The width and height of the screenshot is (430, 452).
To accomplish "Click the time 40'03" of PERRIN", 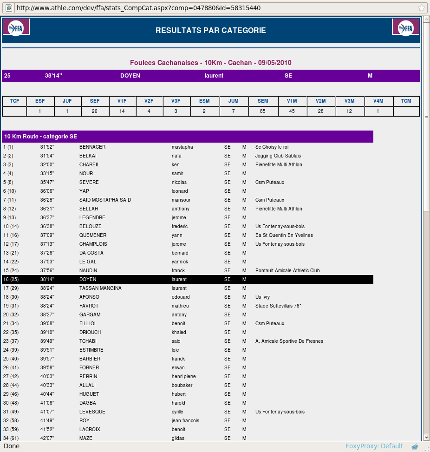I will pos(47,376).
